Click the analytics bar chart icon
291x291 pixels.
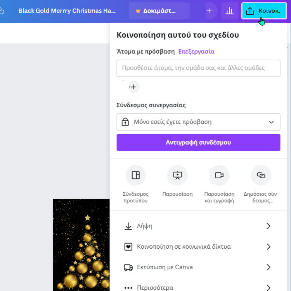click(x=229, y=11)
